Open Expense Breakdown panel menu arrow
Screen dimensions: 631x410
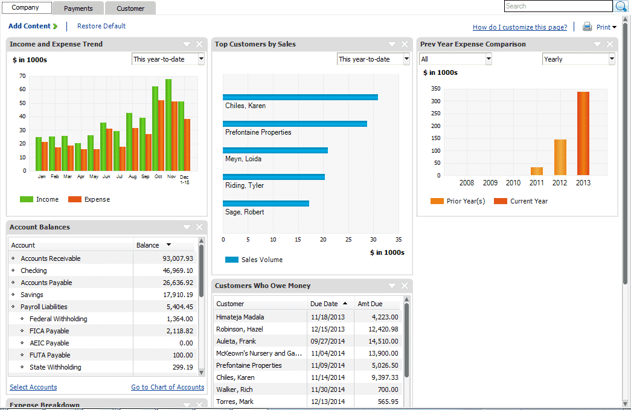coord(187,405)
